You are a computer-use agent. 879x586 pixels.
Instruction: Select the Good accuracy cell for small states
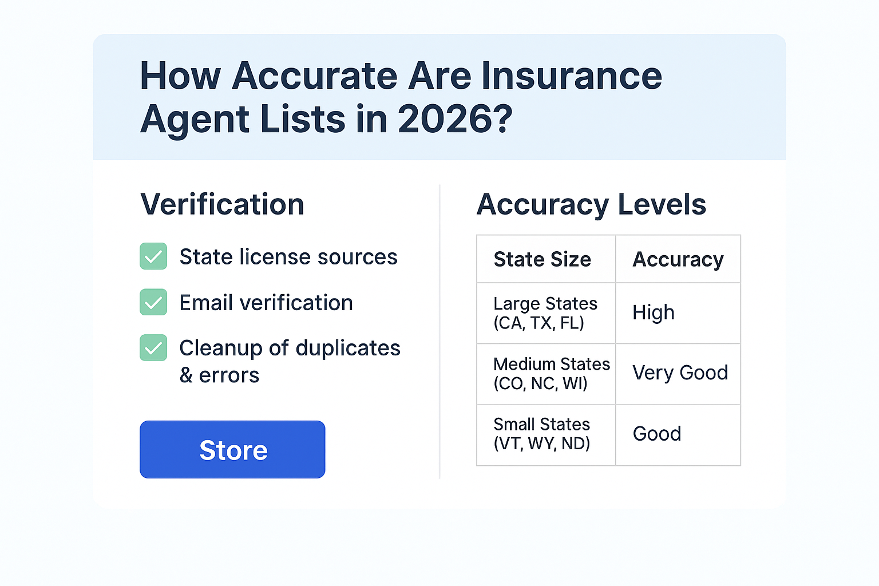coord(657,434)
